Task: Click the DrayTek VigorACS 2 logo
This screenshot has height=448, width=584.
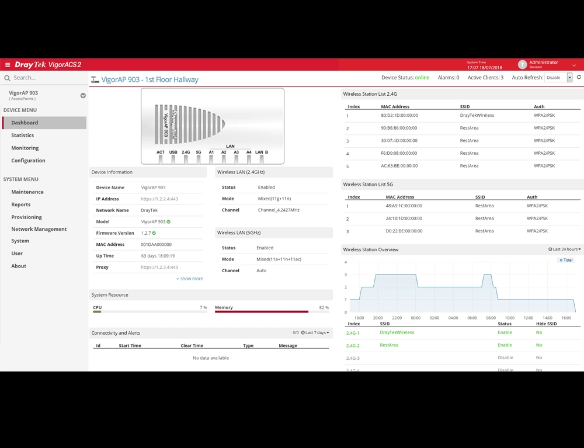Action: pyautogui.click(x=48, y=65)
